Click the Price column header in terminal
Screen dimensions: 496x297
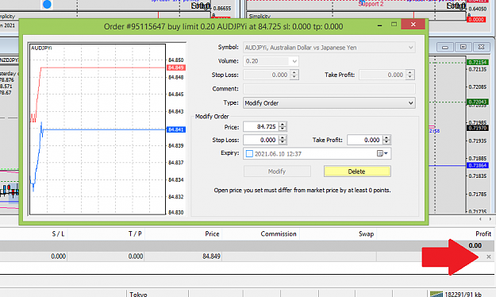[212, 234]
